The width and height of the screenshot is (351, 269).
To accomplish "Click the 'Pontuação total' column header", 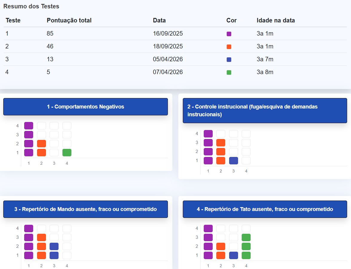I will click(x=69, y=20).
